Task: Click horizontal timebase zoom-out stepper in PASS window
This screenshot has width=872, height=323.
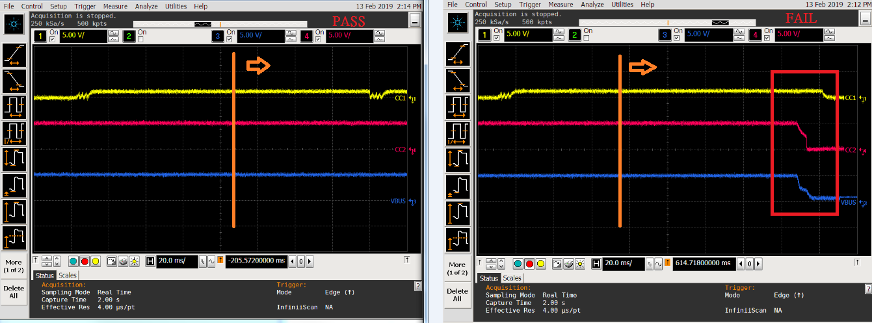Action: pos(203,261)
